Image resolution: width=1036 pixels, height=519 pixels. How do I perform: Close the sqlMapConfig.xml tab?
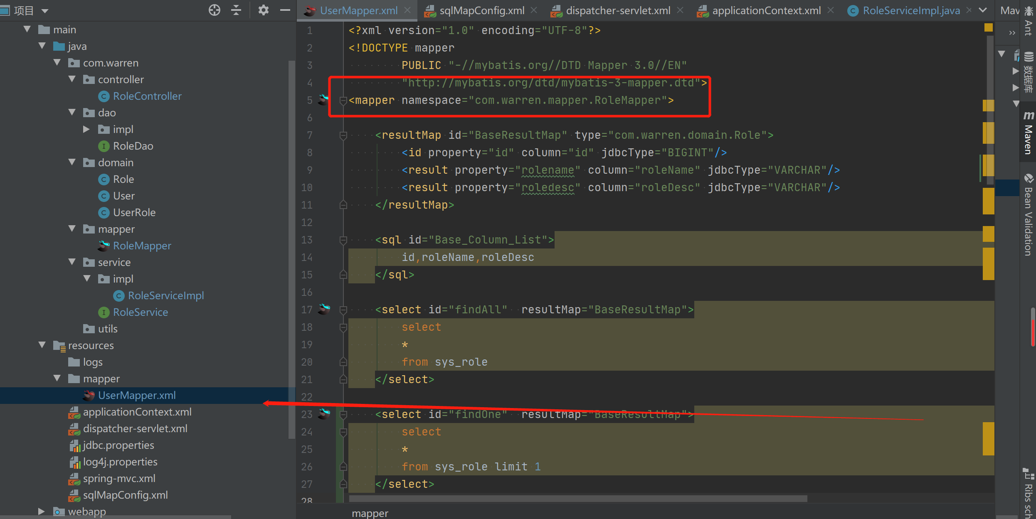(534, 10)
